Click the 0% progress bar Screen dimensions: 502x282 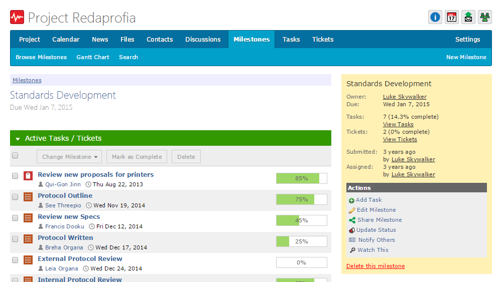(302, 262)
